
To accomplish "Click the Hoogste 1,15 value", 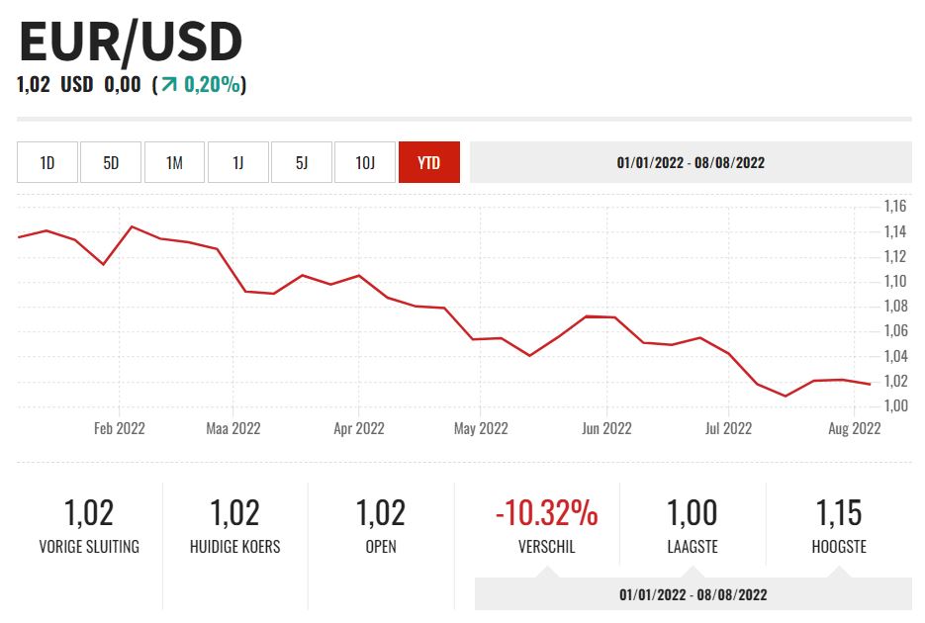I will [839, 513].
